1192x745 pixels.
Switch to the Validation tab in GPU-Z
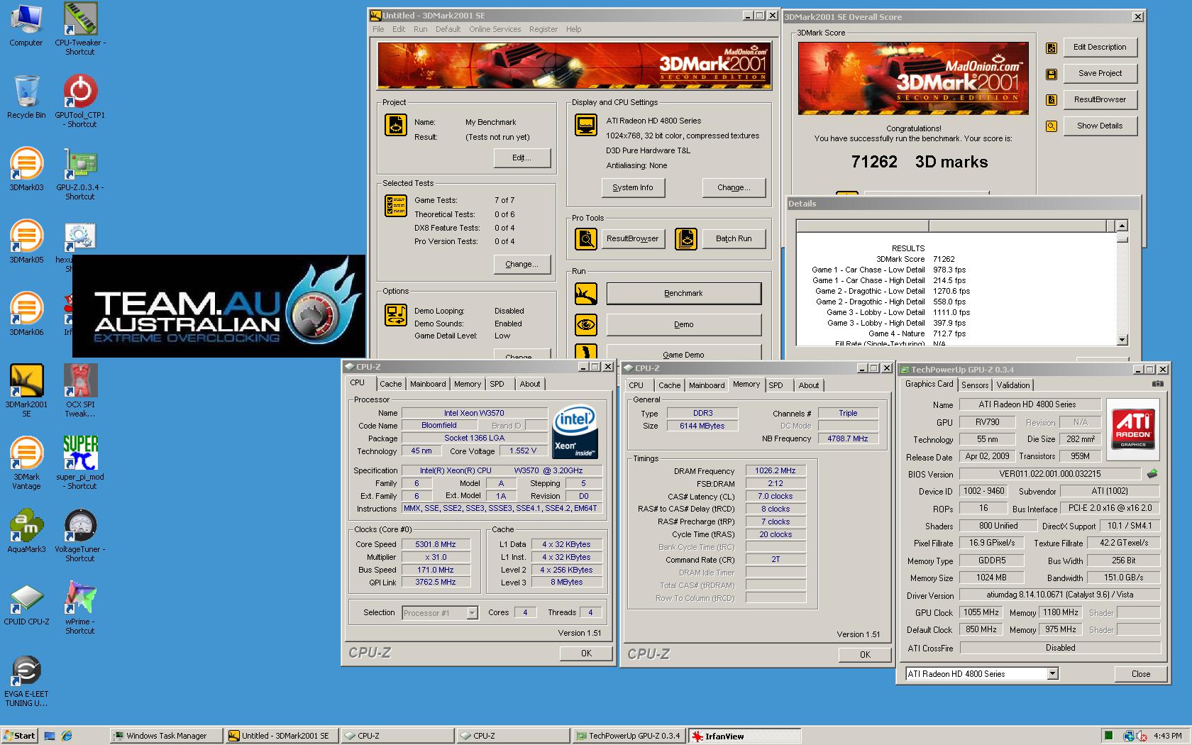(x=1013, y=385)
